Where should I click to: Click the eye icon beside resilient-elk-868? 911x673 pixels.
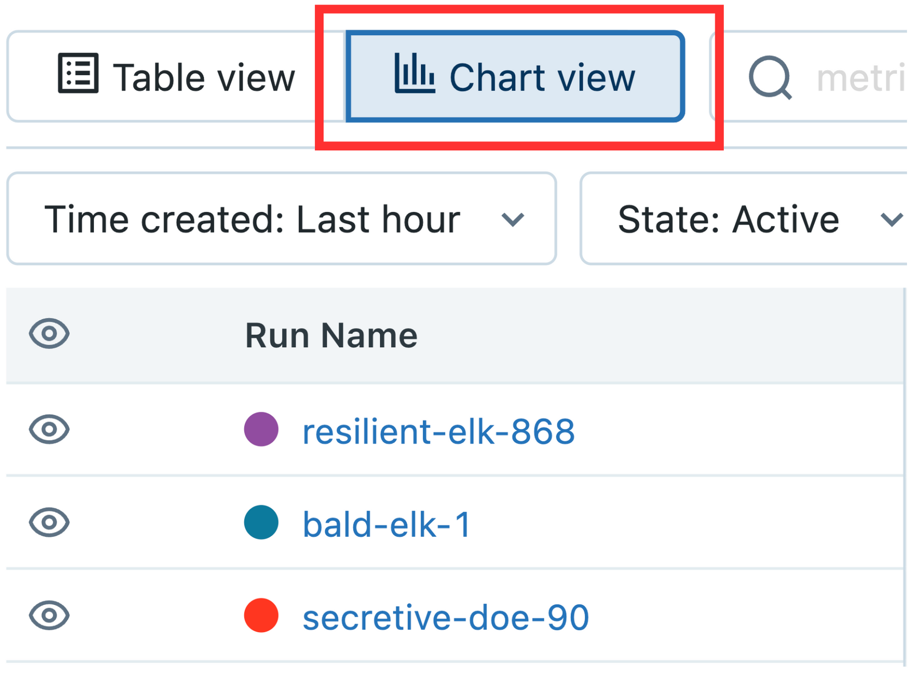pos(48,430)
